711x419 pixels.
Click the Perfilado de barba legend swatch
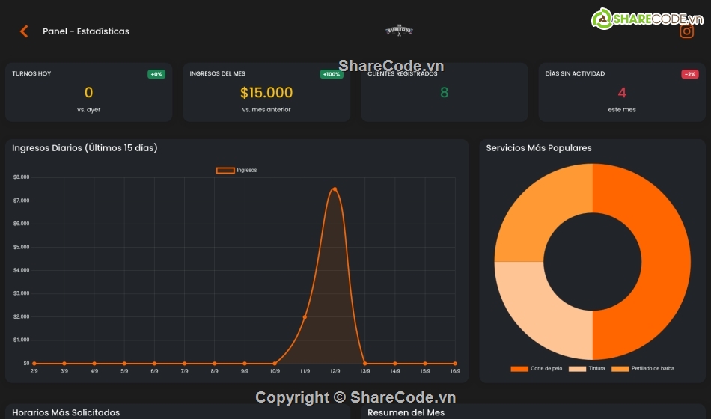620,369
